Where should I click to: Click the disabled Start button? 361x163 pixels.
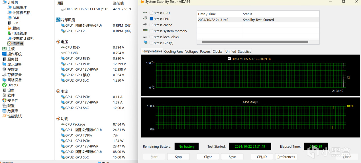point(154,157)
